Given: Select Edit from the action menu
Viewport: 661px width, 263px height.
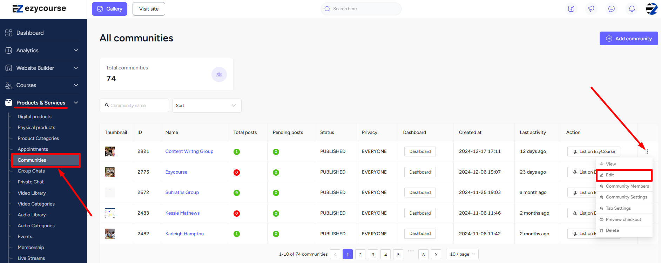Looking at the screenshot, I should coord(624,175).
